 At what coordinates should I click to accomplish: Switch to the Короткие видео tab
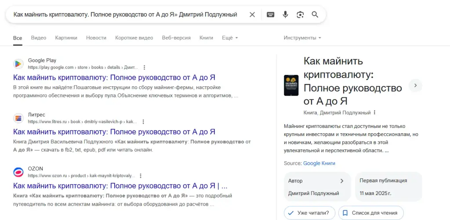pyautogui.click(x=134, y=38)
